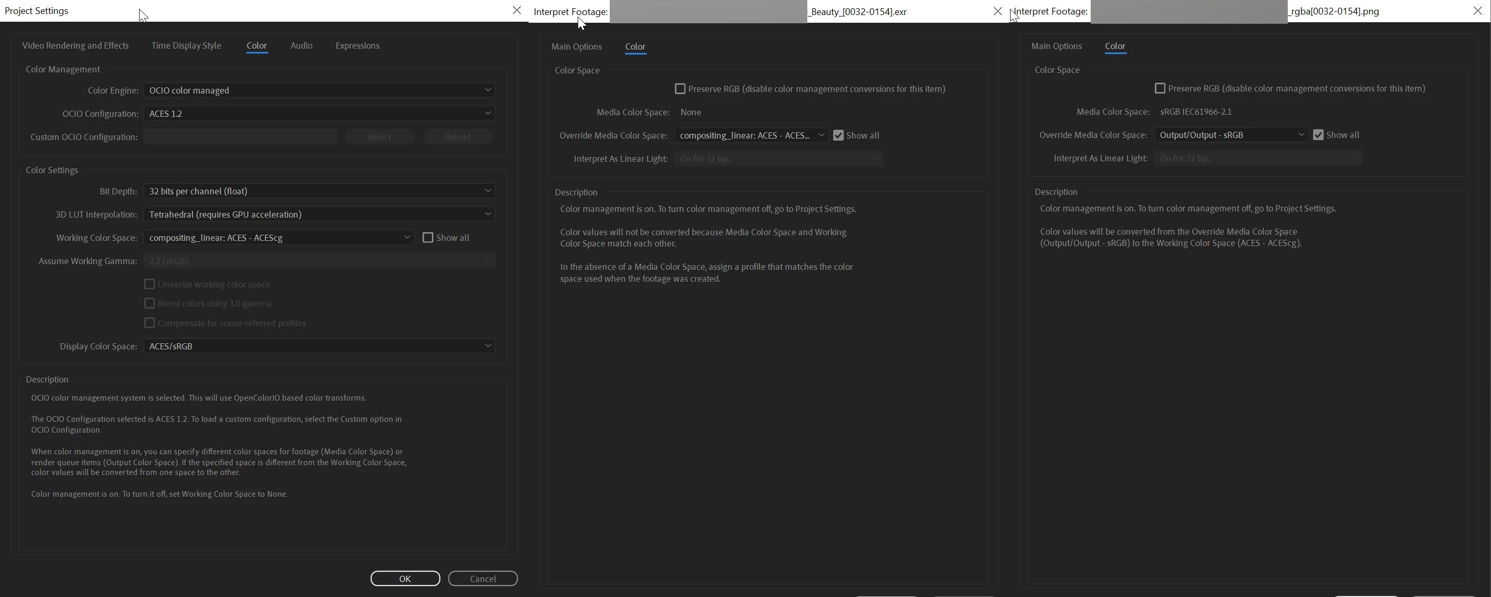Open the Time Display Style tab
Viewport: 1491px width, 597px height.
coord(186,45)
